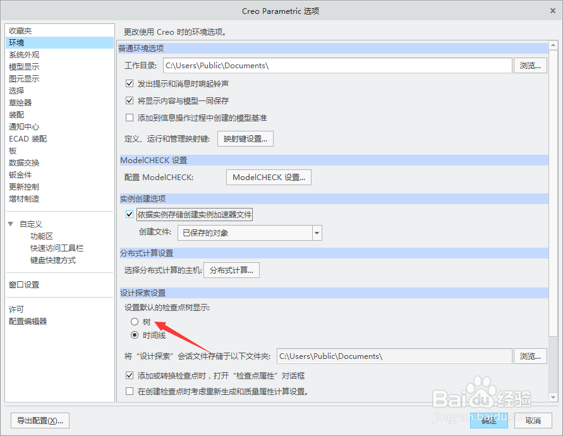Click the ModelCHECK 设置 section header
Screen dimensions: 563x436
click(334, 160)
